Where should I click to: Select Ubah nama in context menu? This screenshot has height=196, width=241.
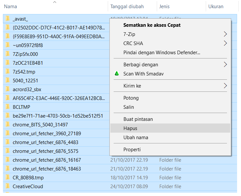click(136, 138)
